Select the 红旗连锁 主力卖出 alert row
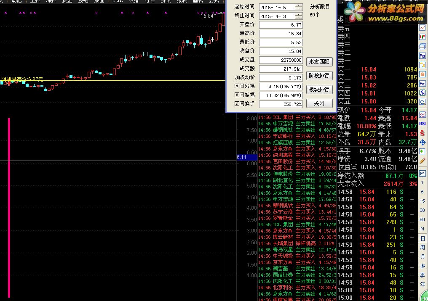Image resolution: width=428 pixels, height=301 pixels. tap(297, 143)
